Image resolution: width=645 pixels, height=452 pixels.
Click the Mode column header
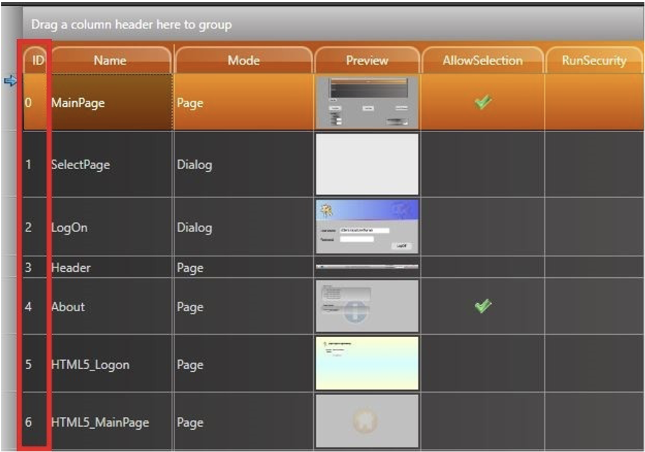243,61
